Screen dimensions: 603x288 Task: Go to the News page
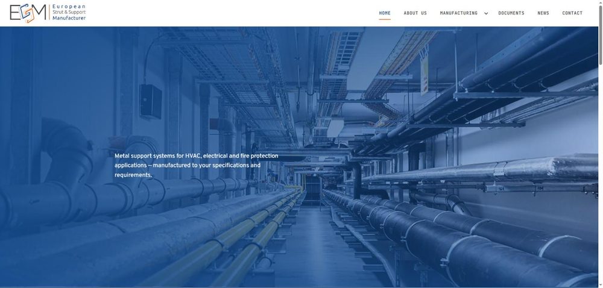pos(543,13)
